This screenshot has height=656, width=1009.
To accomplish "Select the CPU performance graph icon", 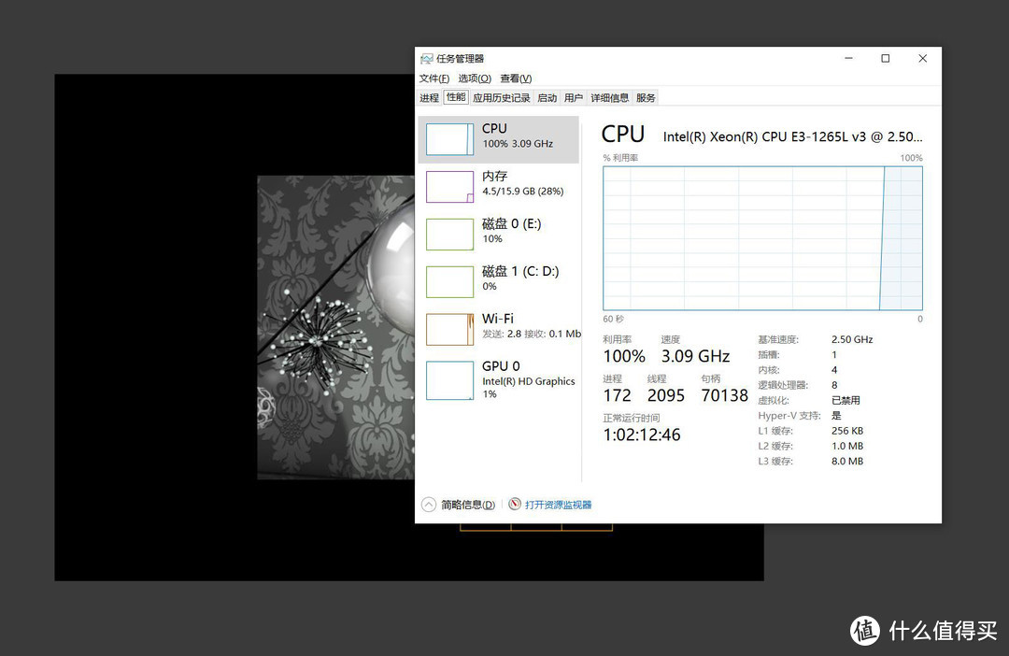I will tap(449, 138).
